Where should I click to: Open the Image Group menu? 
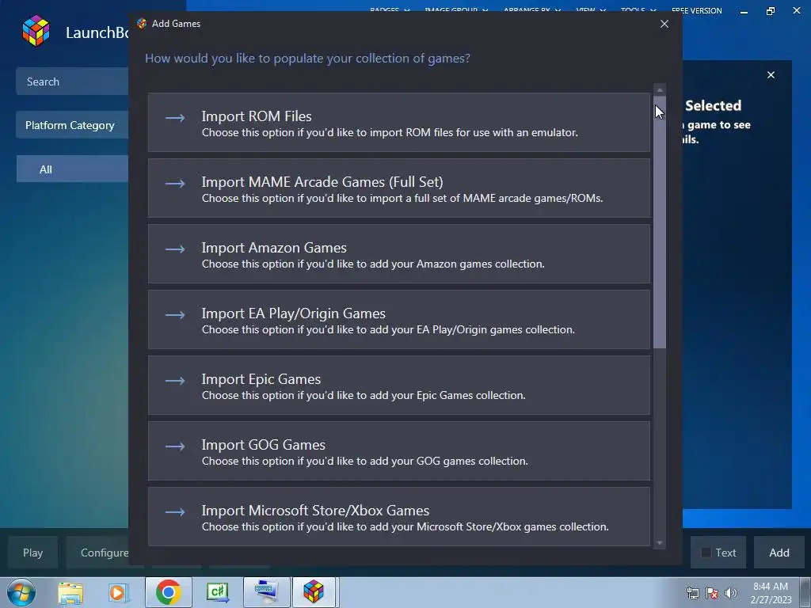456,9
